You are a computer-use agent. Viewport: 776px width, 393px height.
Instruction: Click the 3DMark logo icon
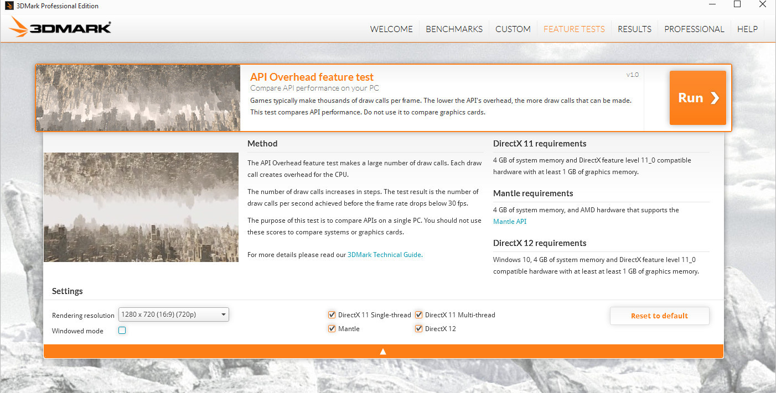coord(20,28)
